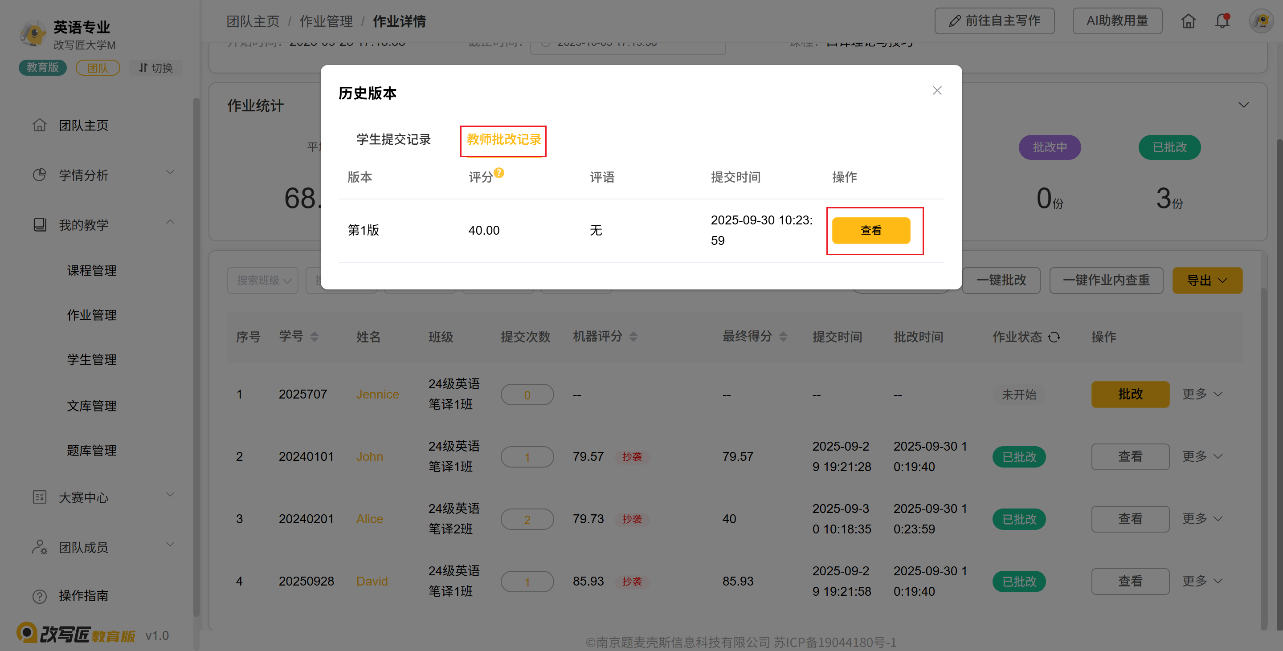1283x651 pixels.
Task: Switch to 学生提交记录 tab
Action: click(393, 139)
